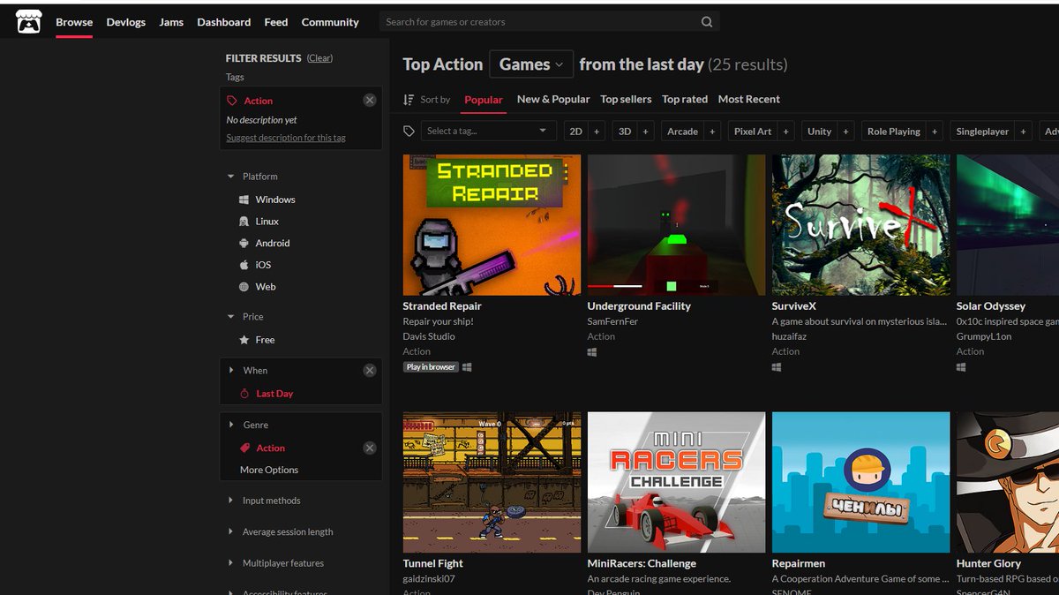Remove the Action tag filter
Viewport: 1059px width, 595px height.
pos(370,101)
